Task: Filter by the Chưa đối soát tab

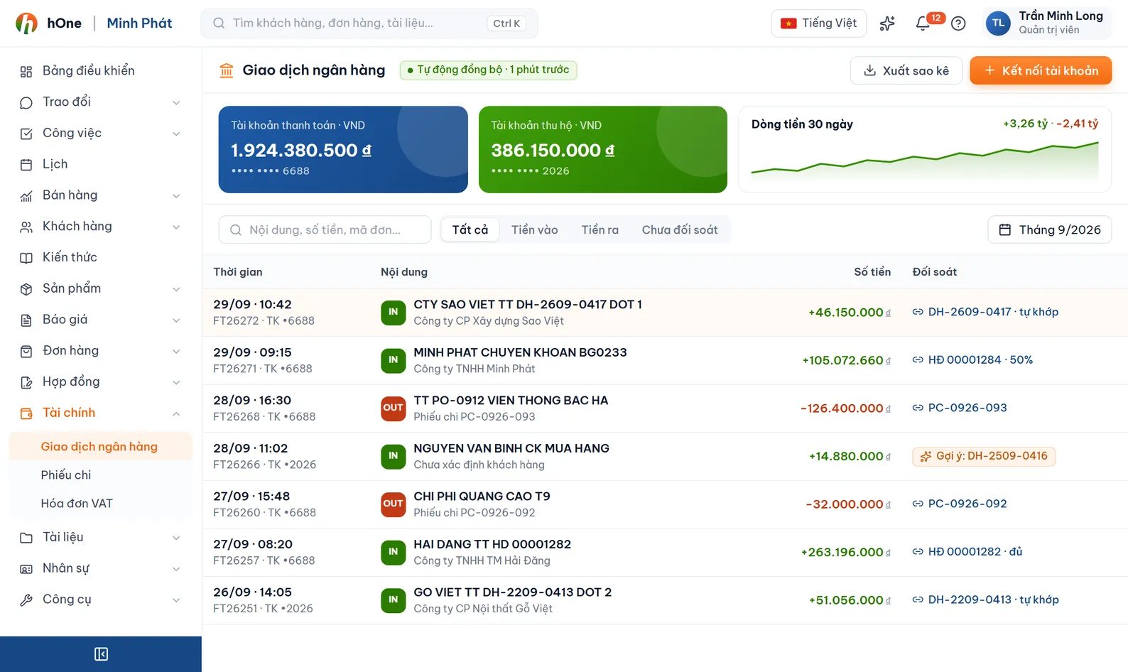Action: click(x=680, y=230)
